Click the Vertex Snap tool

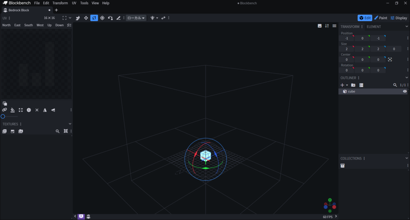pyautogui.click(x=111, y=18)
